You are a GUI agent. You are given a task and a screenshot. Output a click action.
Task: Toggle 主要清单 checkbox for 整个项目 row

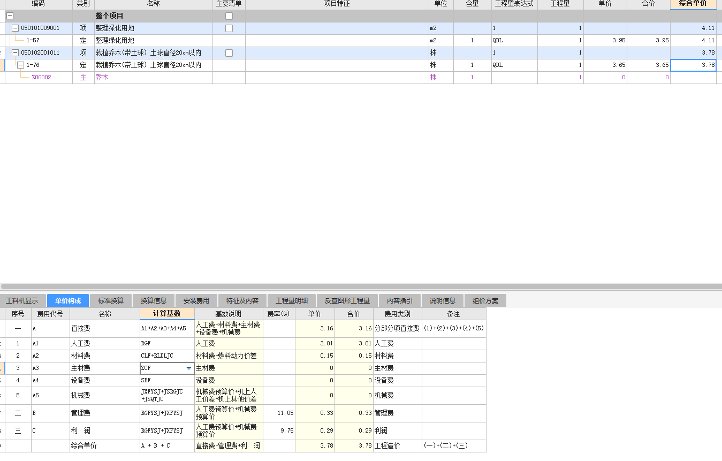point(229,16)
